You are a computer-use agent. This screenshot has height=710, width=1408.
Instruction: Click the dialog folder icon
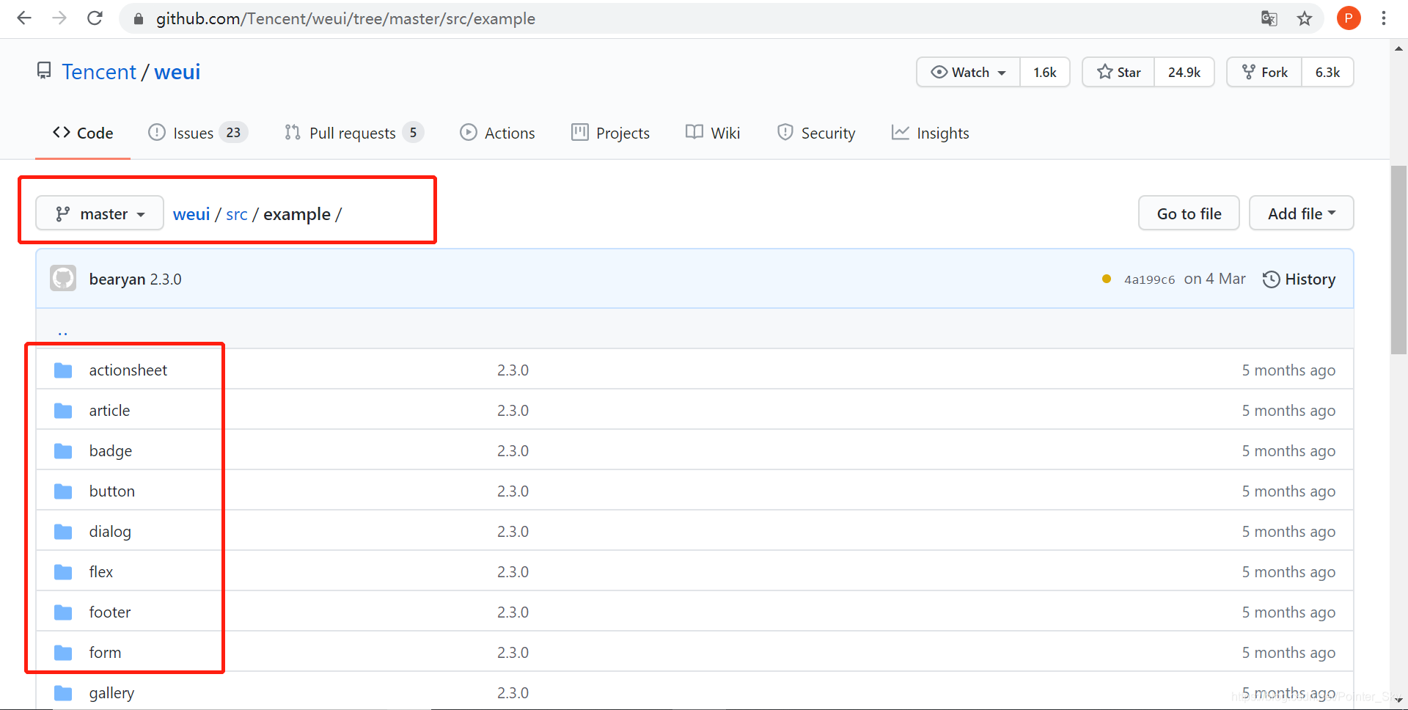tap(63, 532)
